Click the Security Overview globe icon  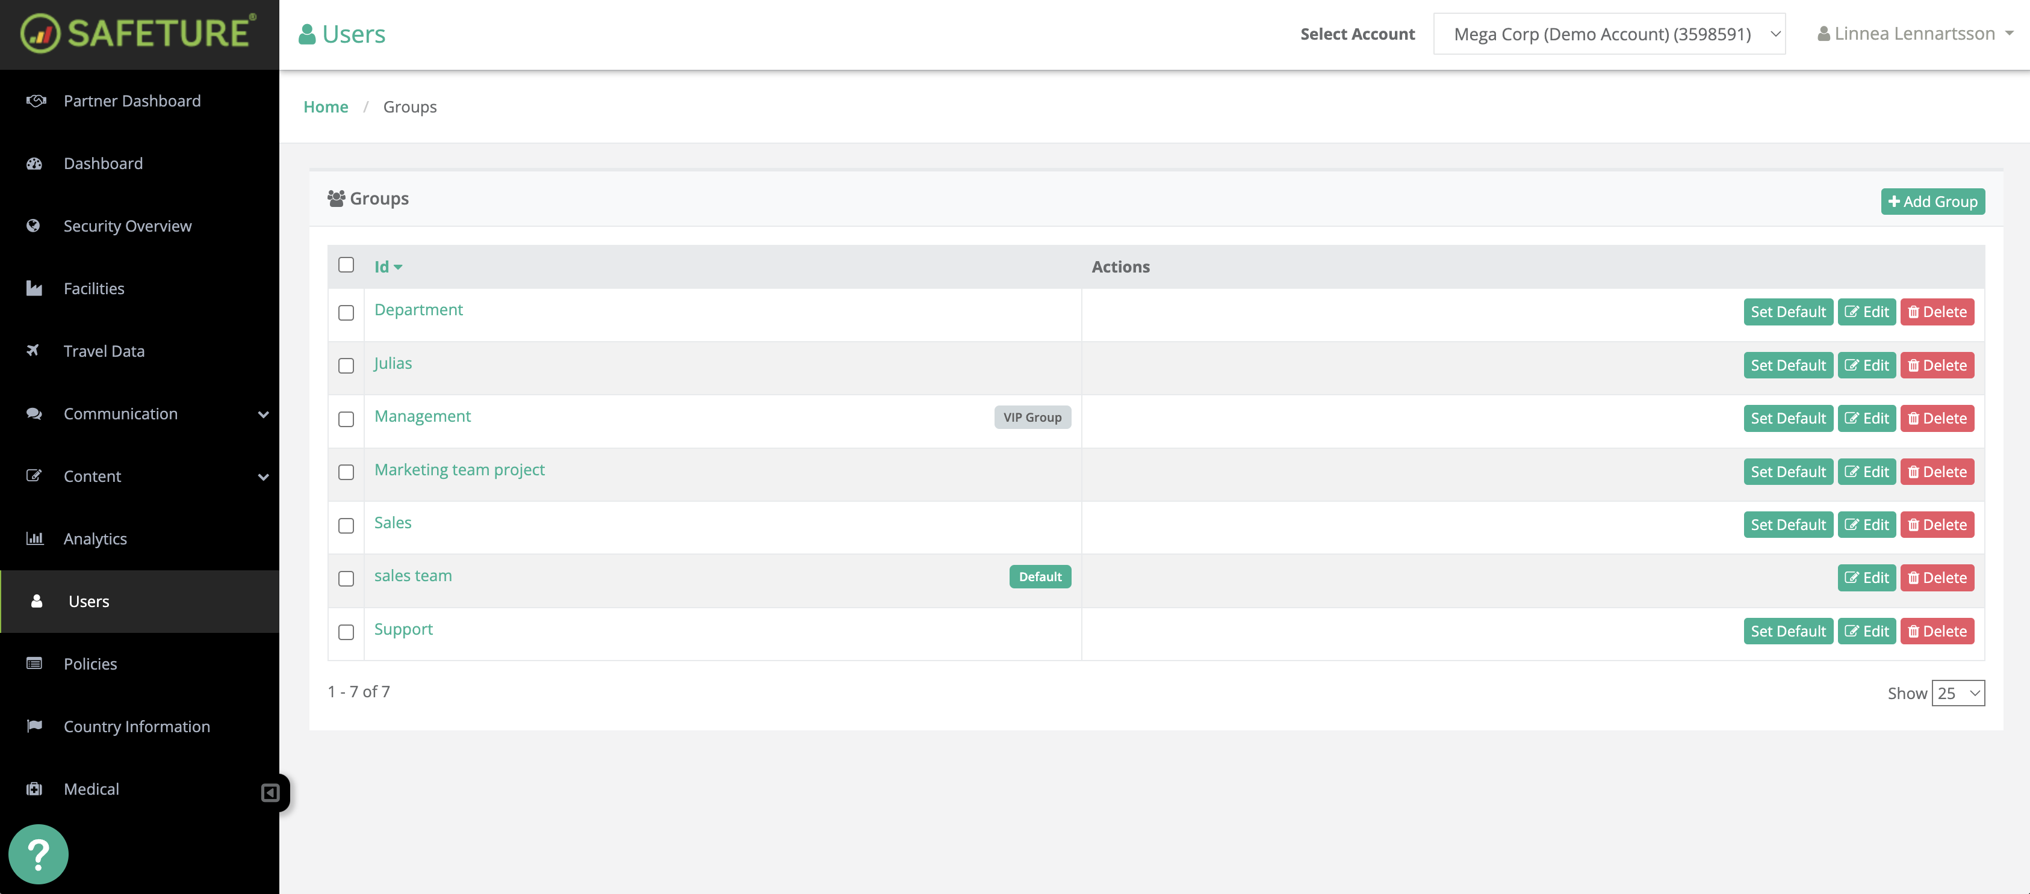point(33,226)
